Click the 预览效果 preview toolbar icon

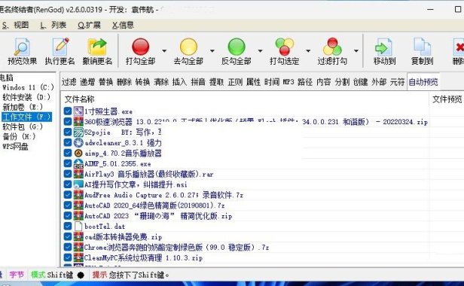click(x=22, y=47)
